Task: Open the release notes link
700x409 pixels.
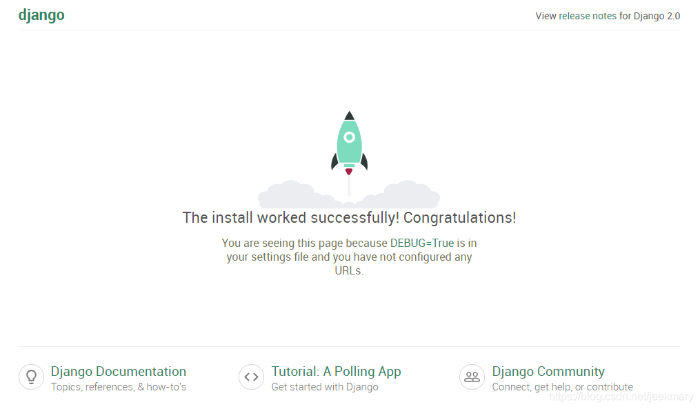Action: pos(588,16)
